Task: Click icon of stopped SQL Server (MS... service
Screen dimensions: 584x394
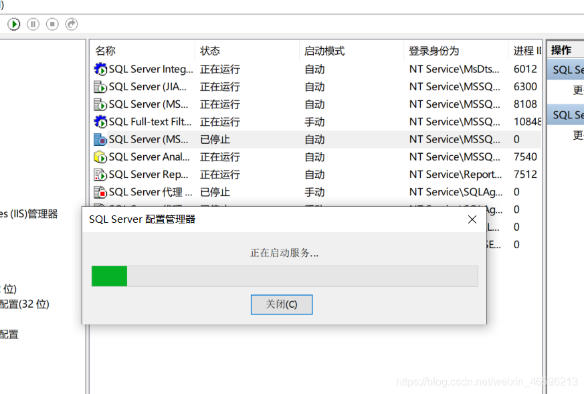Action: click(x=100, y=139)
